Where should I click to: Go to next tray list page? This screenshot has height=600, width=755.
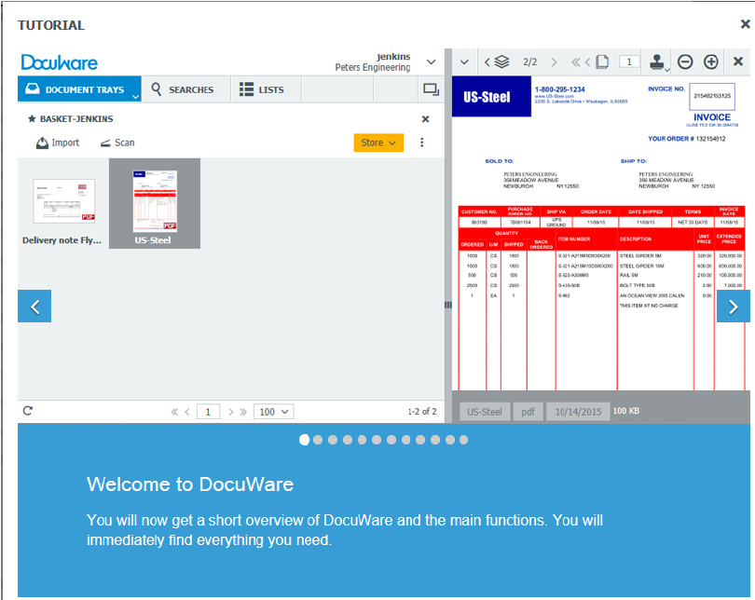(230, 412)
